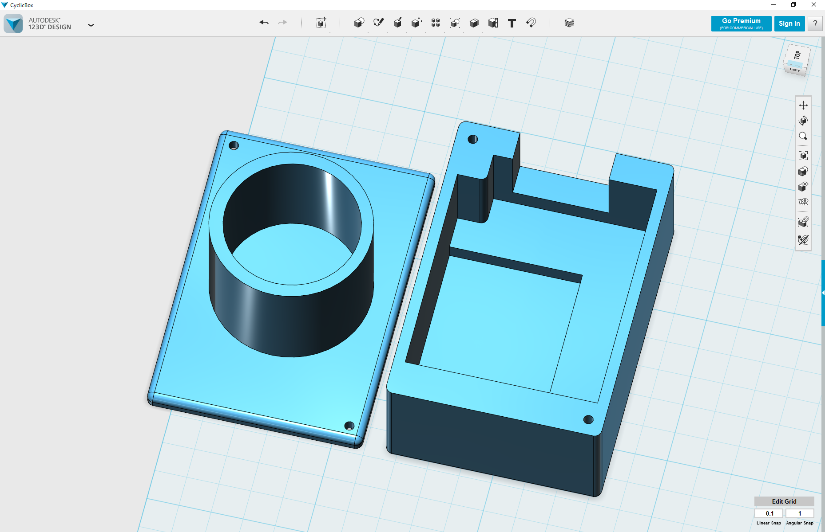This screenshot has height=532, width=825.
Task: Click the Linear Snap value field
Action: point(769,513)
